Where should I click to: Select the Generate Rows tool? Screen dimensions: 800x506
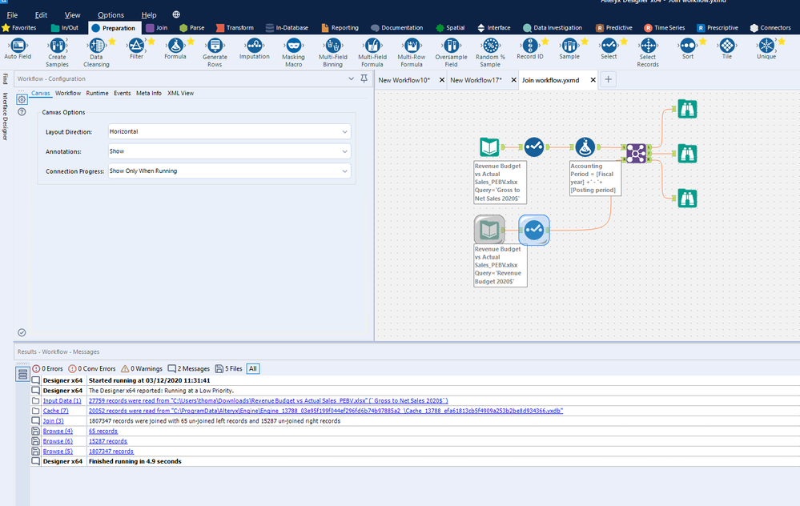(215, 53)
